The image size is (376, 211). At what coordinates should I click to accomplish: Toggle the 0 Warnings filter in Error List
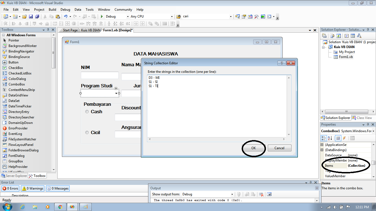32,188
